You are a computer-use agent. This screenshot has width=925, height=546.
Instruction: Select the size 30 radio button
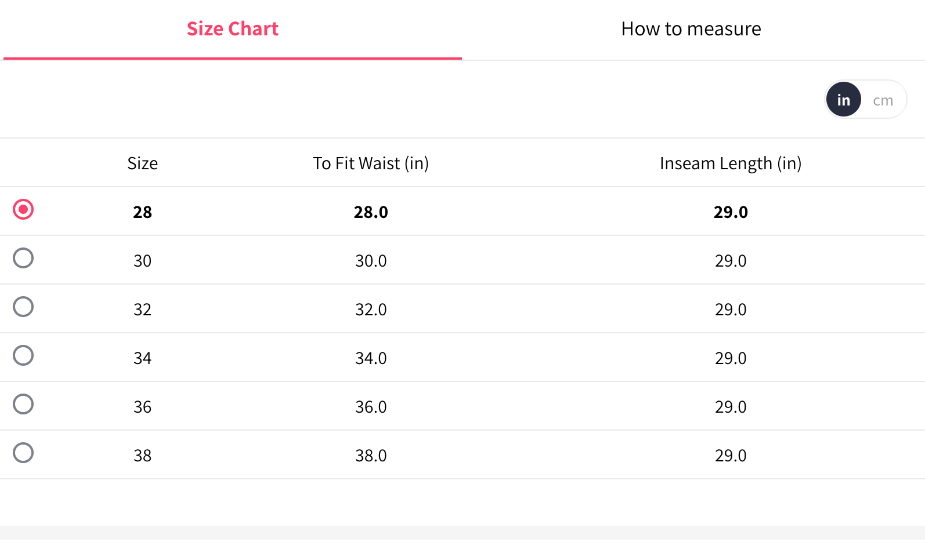tap(23, 258)
